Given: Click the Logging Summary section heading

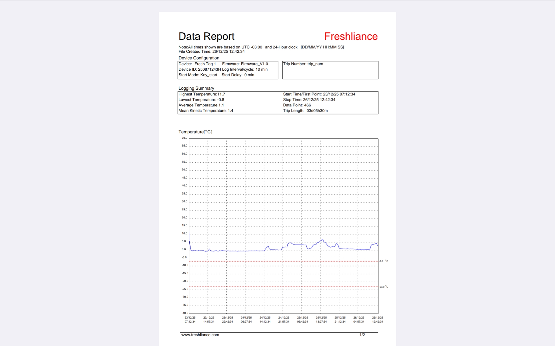Looking at the screenshot, I should point(196,88).
